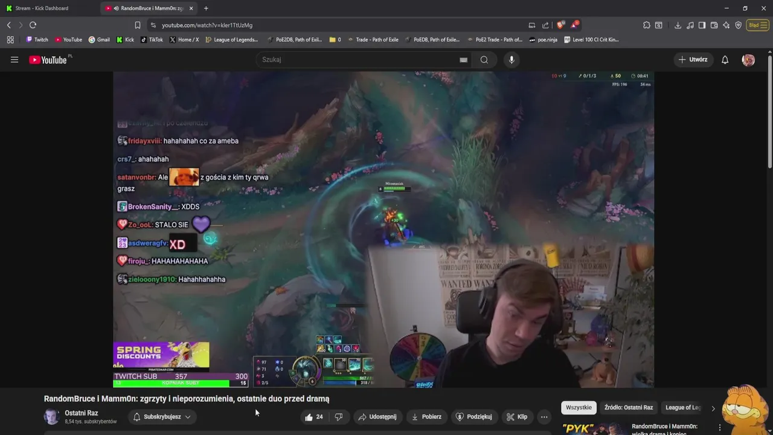Open Level 100 CI Crit Kin bookmark
773x435 pixels.
click(592, 40)
